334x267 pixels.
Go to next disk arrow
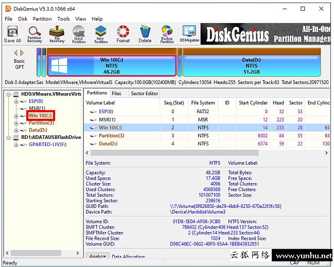(x=22, y=52)
